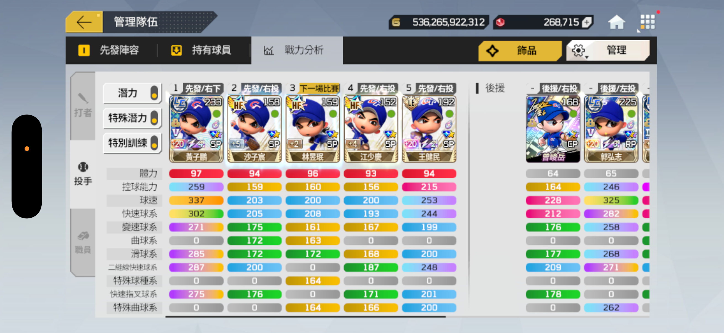The image size is (724, 333).
Task: Open the 職員 staff sidebar icon
Action: click(x=83, y=242)
